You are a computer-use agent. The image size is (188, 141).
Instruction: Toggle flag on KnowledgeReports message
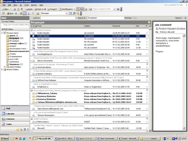click(147, 54)
